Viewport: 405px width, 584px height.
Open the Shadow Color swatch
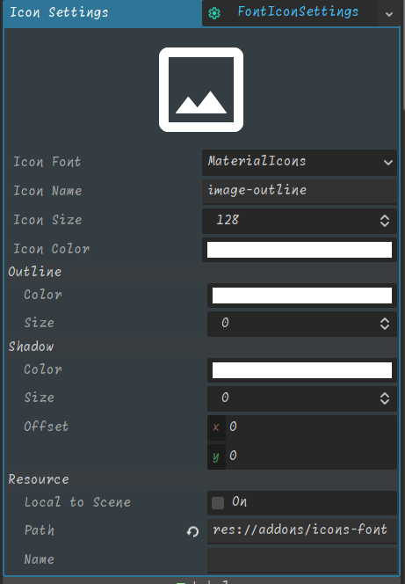[x=302, y=370]
